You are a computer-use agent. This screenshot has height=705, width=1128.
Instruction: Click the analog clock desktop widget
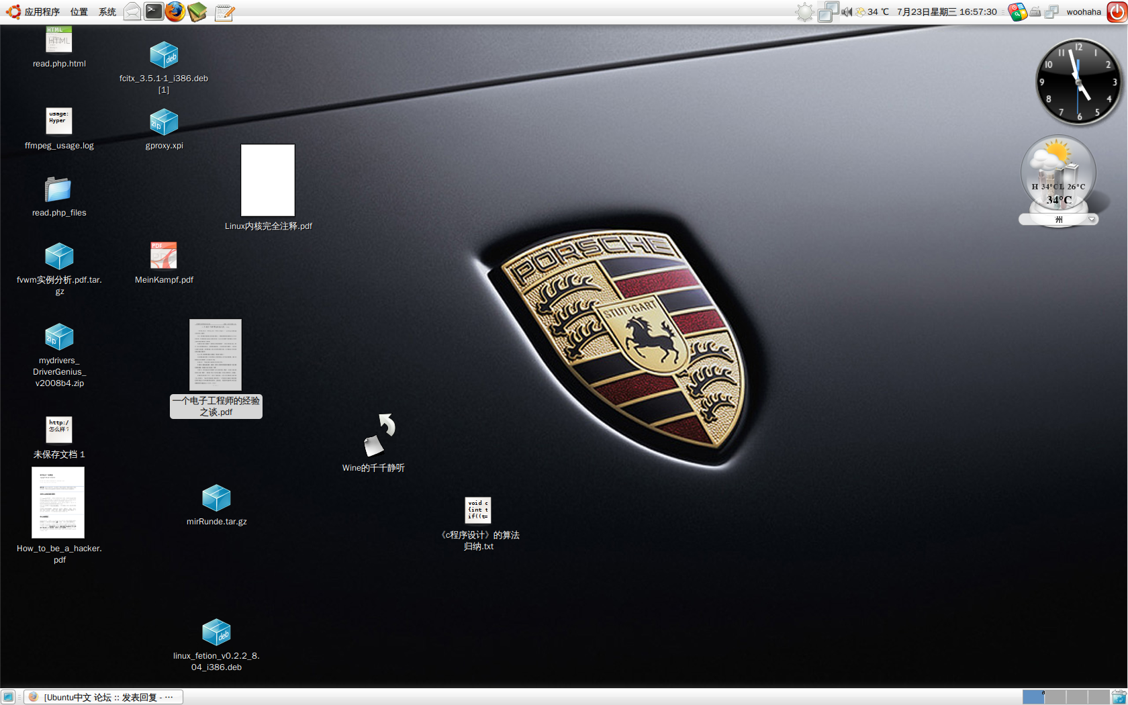point(1078,82)
